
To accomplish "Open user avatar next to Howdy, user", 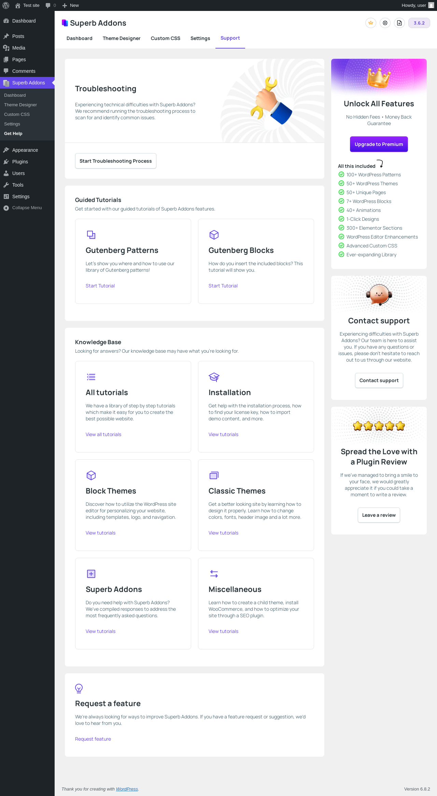I will [x=431, y=5].
